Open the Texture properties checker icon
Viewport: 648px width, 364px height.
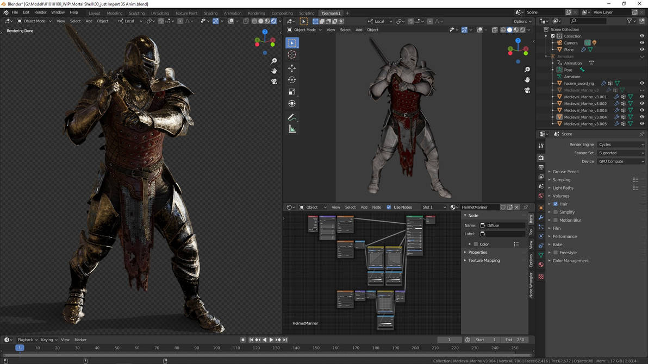coord(541,277)
